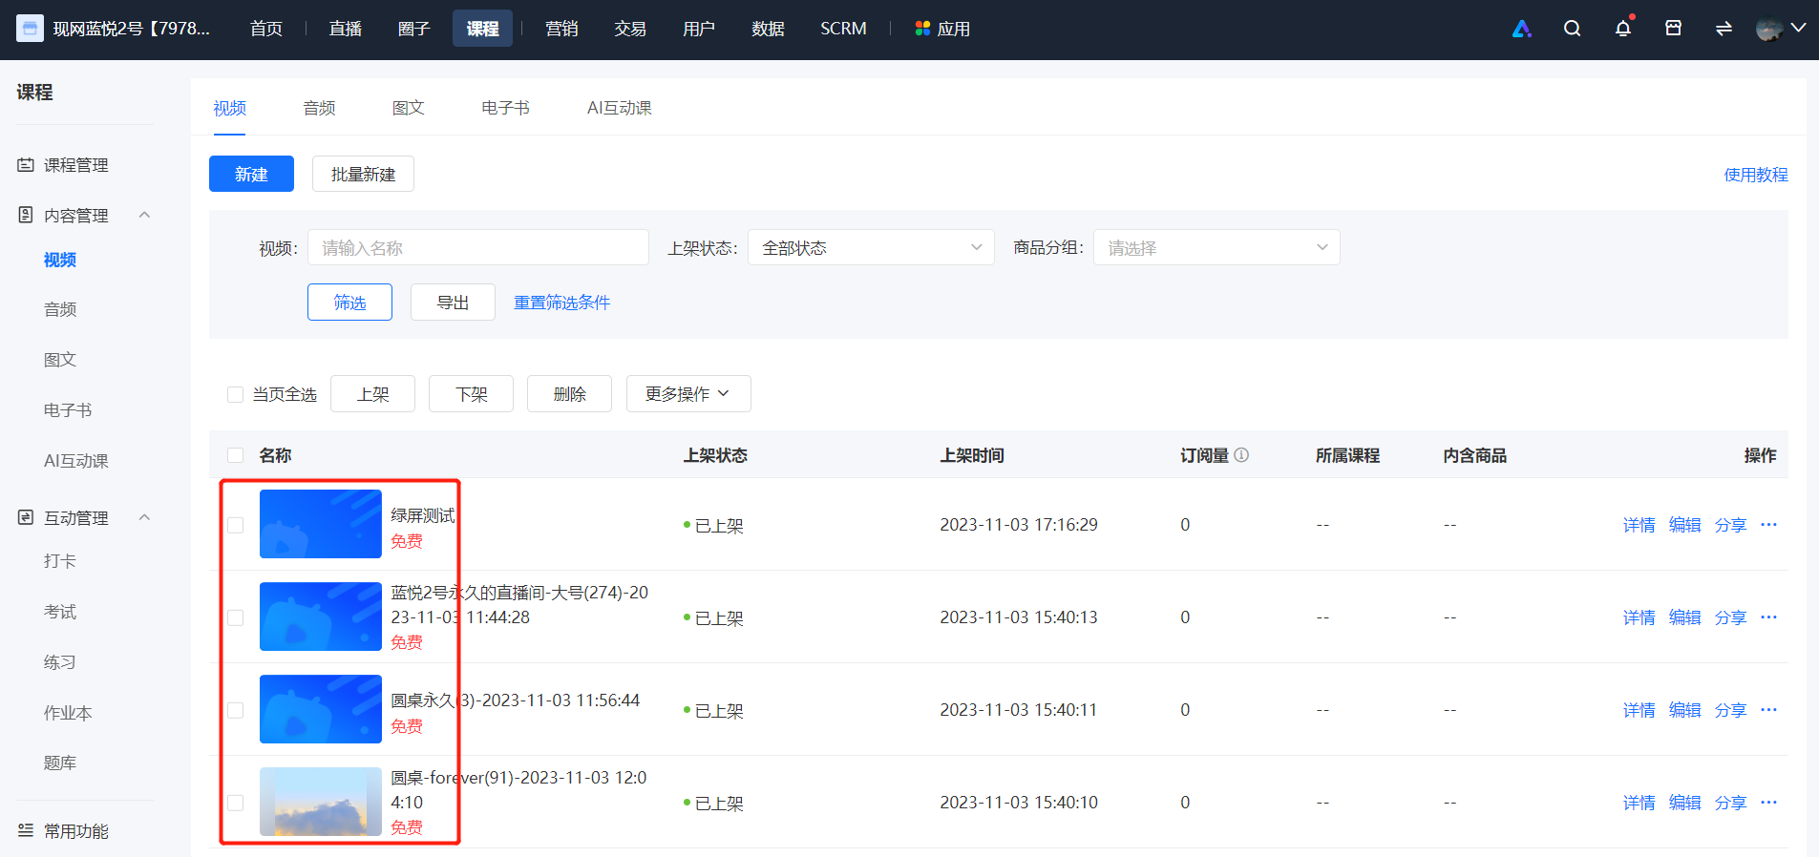
Task: Collapse the 互动管理 section chevron
Action: 145,517
